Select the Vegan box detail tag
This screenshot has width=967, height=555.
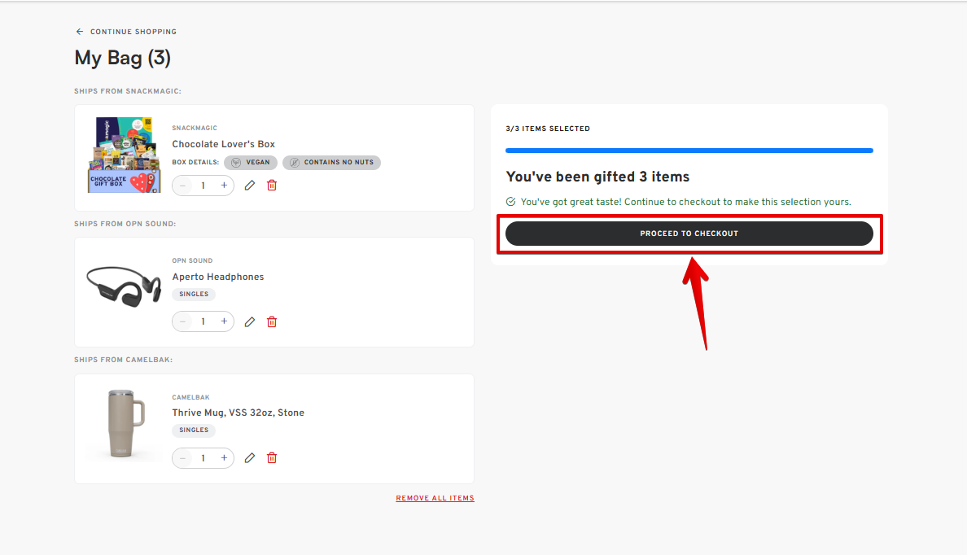(251, 163)
